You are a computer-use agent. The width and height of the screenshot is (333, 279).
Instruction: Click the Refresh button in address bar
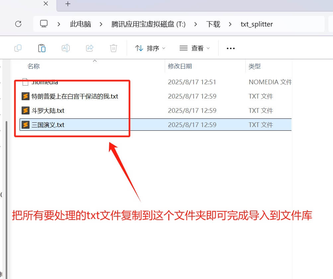click(x=18, y=24)
